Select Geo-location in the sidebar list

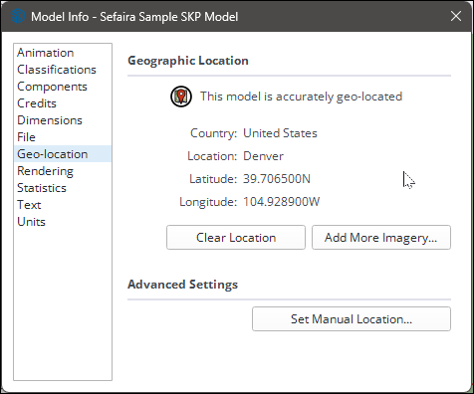point(63,154)
